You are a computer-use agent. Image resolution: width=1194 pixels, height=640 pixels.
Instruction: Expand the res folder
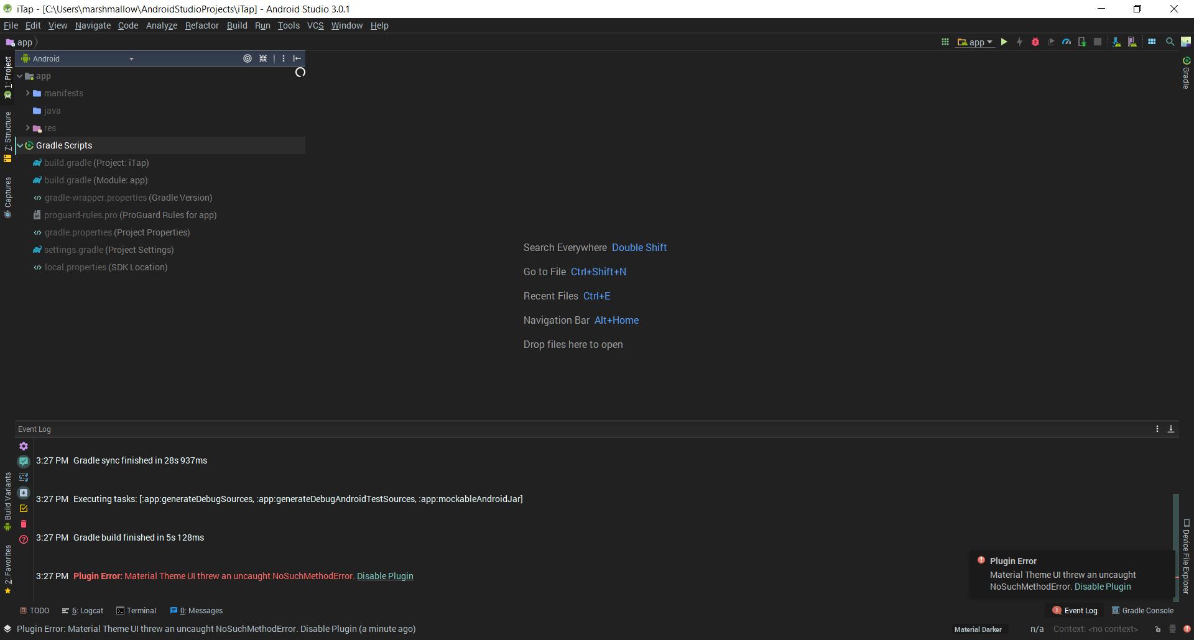[27, 128]
